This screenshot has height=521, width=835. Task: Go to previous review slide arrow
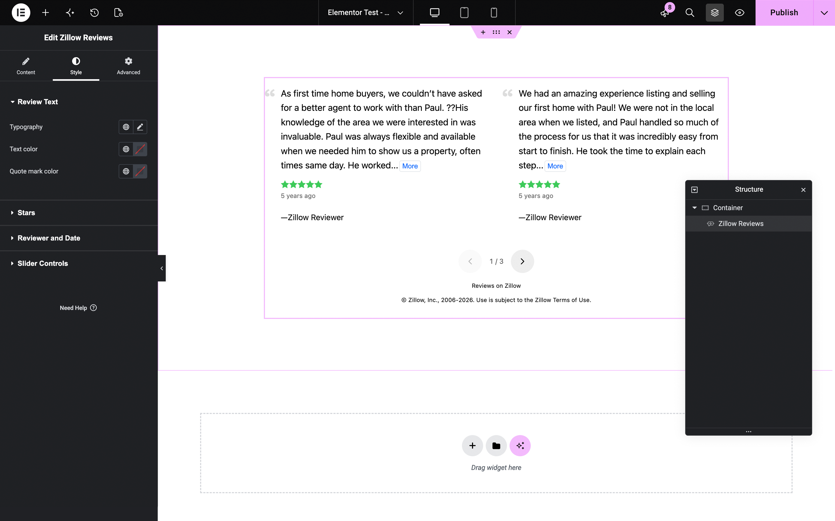(470, 261)
